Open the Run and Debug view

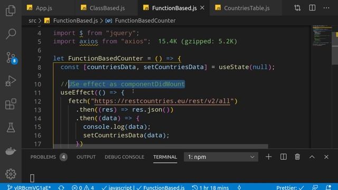click(x=11, y=81)
